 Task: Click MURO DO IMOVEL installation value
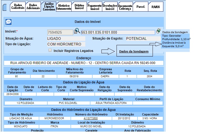[x=91, y=126]
